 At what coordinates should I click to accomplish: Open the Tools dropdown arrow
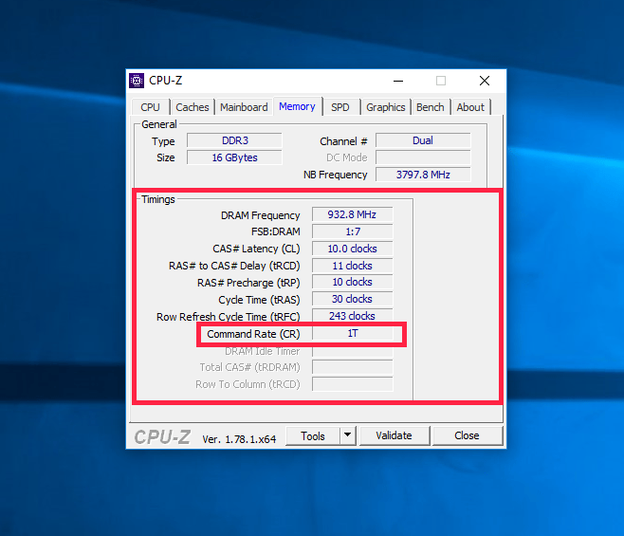pos(347,435)
